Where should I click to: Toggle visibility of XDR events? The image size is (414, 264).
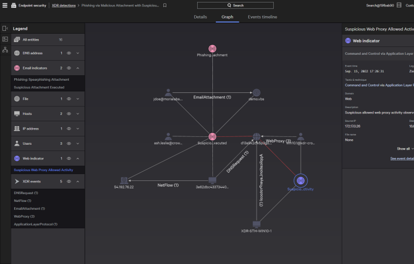tap(69, 181)
